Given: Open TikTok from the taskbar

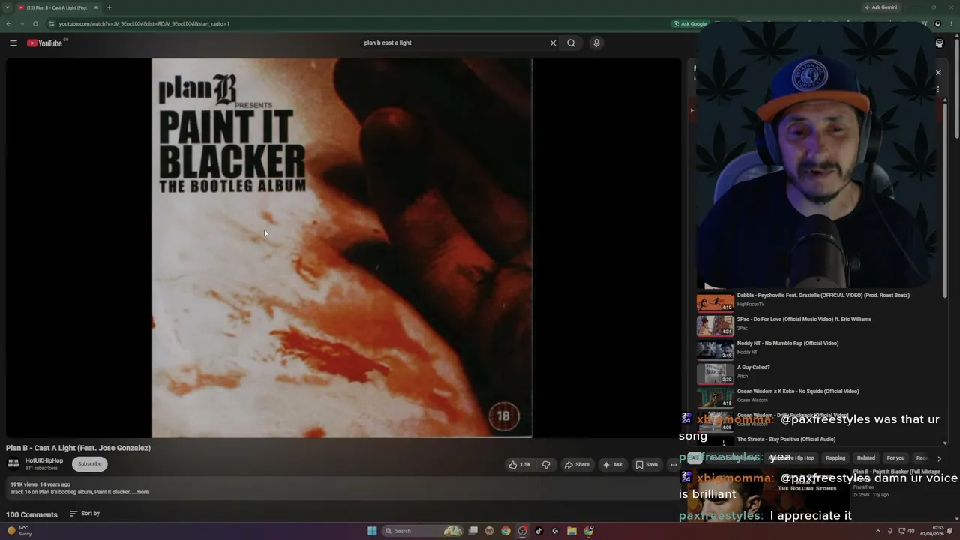Looking at the screenshot, I should pos(538,531).
